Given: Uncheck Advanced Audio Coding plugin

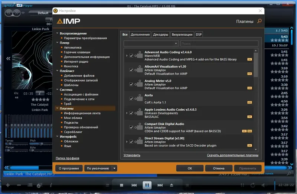Looking at the screenshot, I should [131, 56].
